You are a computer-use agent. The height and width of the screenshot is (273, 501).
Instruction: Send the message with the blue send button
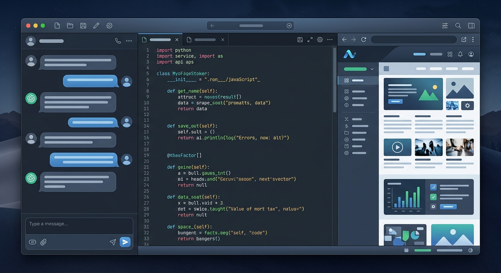[125, 242]
